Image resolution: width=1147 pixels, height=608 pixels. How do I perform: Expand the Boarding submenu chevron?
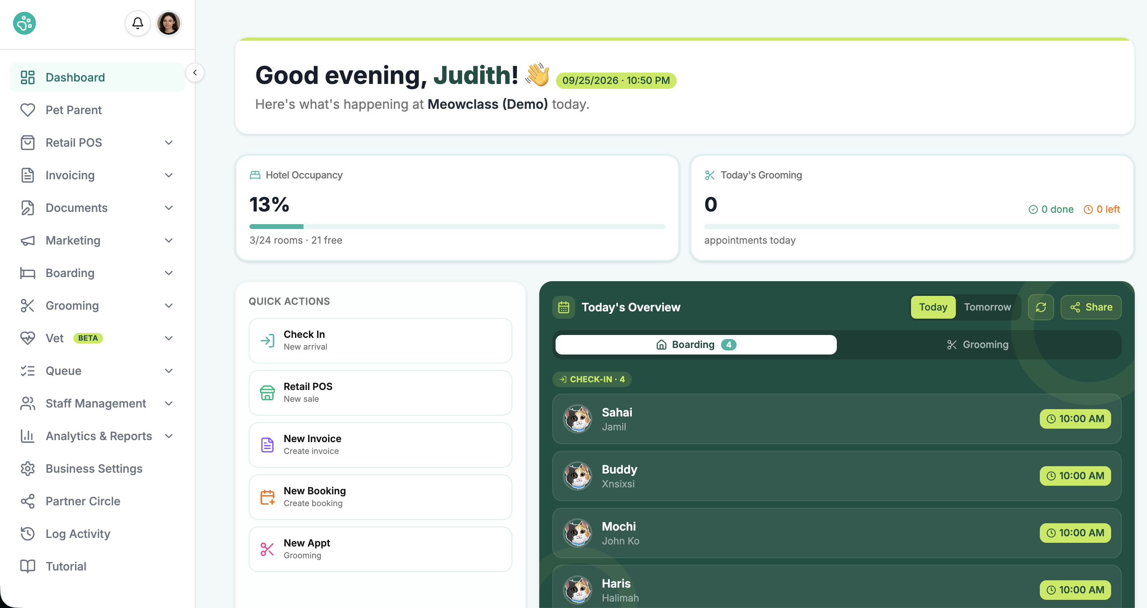(x=169, y=273)
